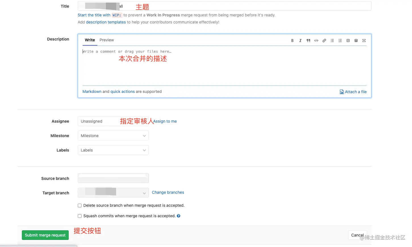This screenshot has width=412, height=247.
Task: Open the Labels dropdown
Action: [x=113, y=150]
